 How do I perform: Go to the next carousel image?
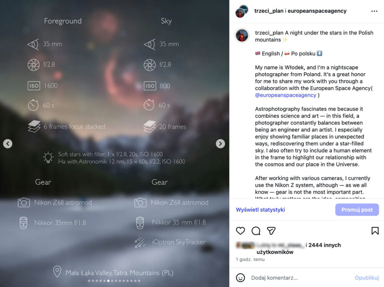220,143
